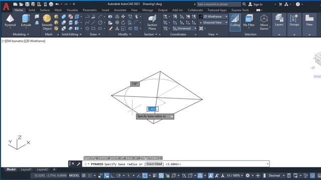The width and height of the screenshot is (321, 180).
Task: Click the Move Gizmo icon
Action: (x=264, y=22)
